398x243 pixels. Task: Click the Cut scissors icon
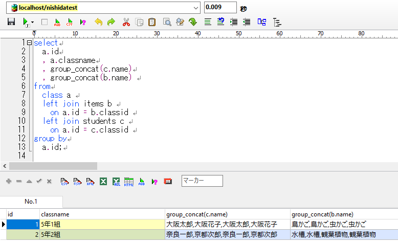pos(126,22)
